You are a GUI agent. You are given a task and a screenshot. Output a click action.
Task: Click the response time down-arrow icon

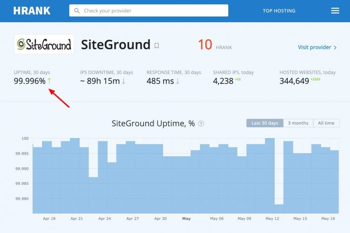pyautogui.click(x=178, y=81)
